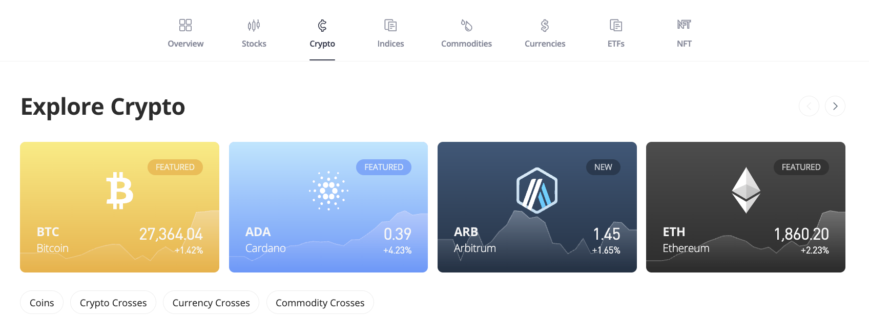The image size is (869, 336).
Task: Click the Arbitrum logo icon
Action: 537,191
